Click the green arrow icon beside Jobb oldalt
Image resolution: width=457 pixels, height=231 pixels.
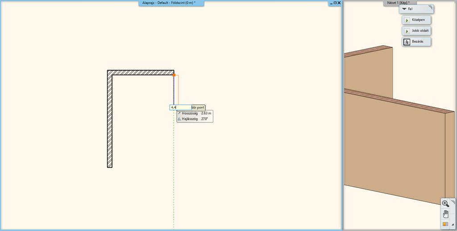point(407,31)
